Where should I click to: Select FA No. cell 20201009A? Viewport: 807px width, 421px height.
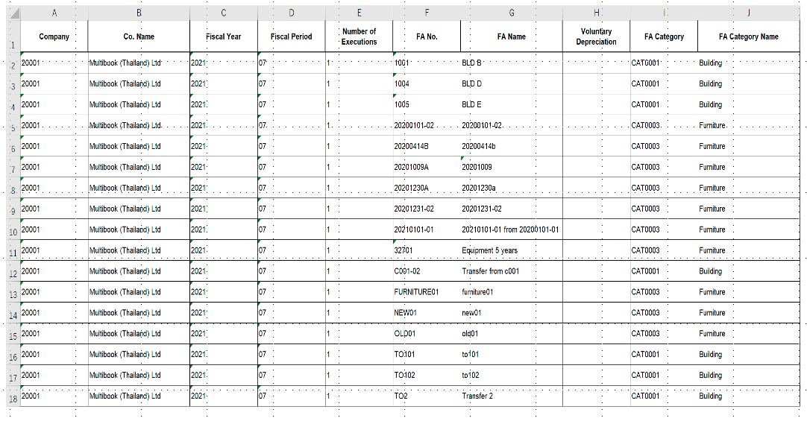click(x=427, y=167)
